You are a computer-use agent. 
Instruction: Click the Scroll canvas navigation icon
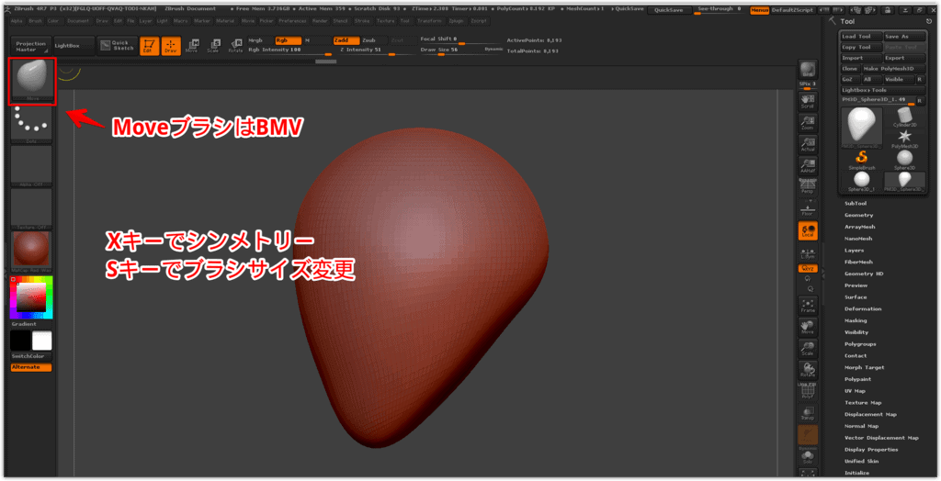point(808,98)
